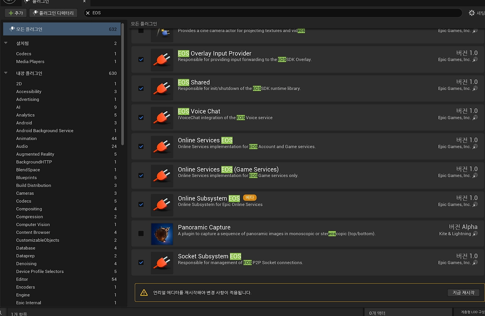This screenshot has width=485, height=316.
Task: Click the settings gear icon
Action: click(x=472, y=13)
